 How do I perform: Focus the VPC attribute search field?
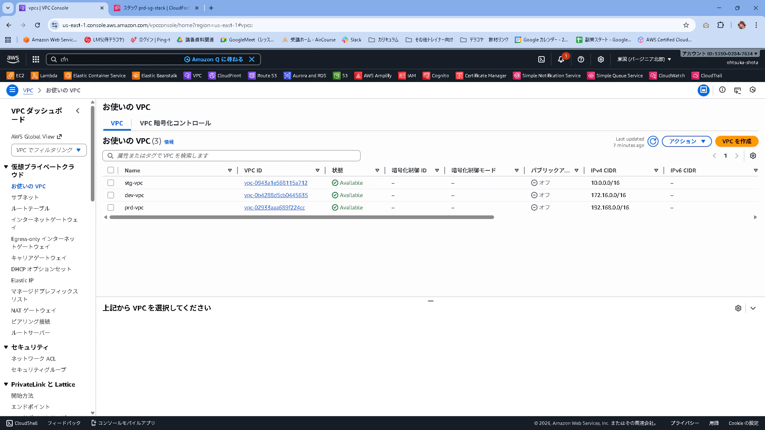click(231, 156)
